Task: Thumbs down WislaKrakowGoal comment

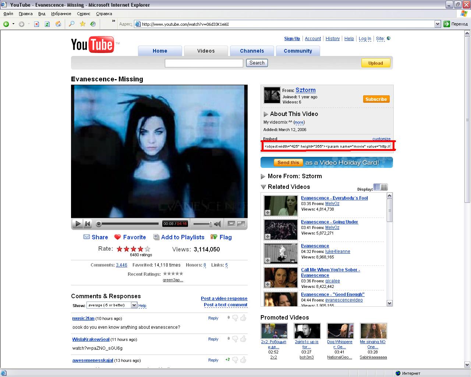Action: (x=235, y=339)
